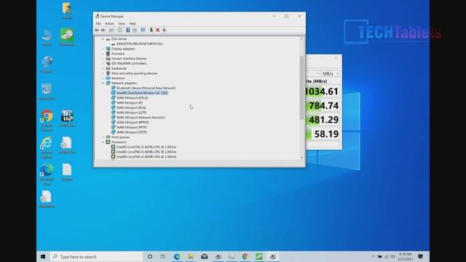The image size is (466, 262).
Task: Open the green disk benchmark desktop shortcut
Action: point(67,37)
